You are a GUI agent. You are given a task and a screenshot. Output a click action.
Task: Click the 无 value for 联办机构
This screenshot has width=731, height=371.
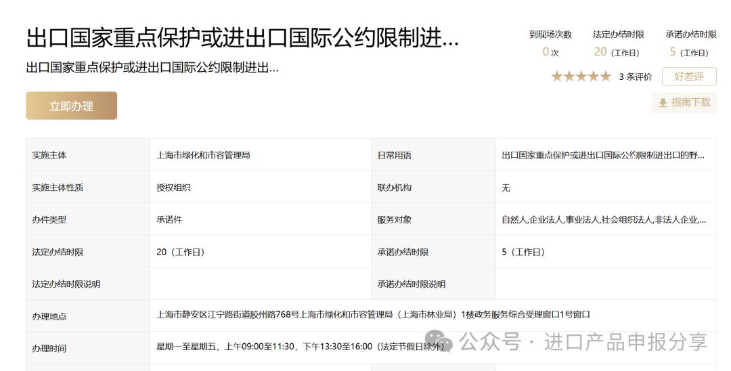(x=506, y=188)
